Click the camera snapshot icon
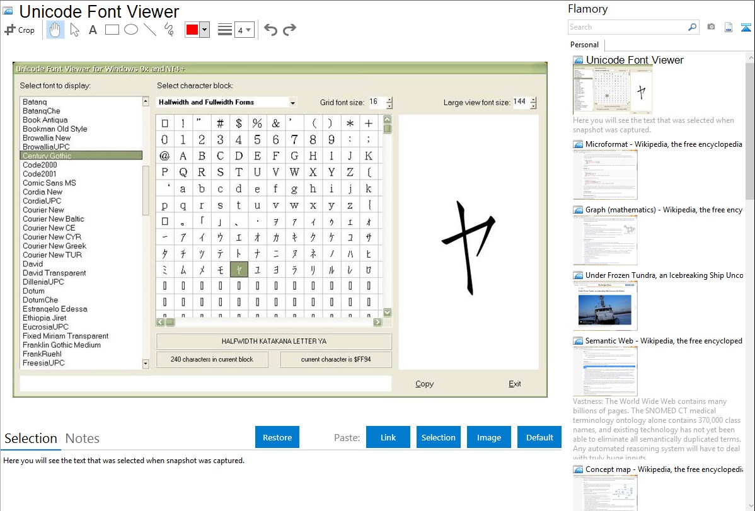The height and width of the screenshot is (511, 755). 711,27
